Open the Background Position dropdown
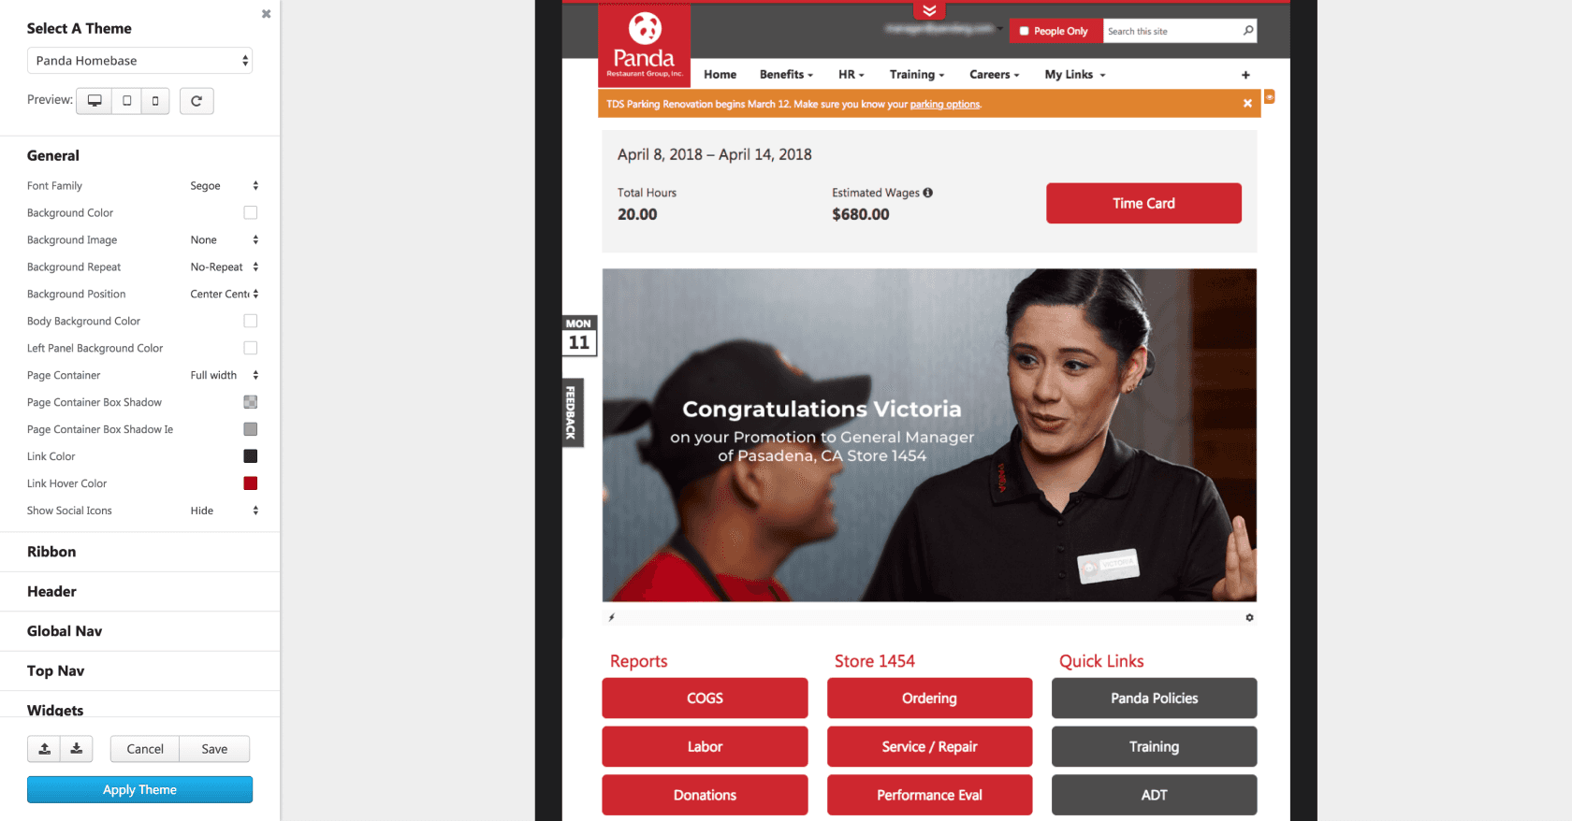The width and height of the screenshot is (1572, 821). pyautogui.click(x=224, y=295)
